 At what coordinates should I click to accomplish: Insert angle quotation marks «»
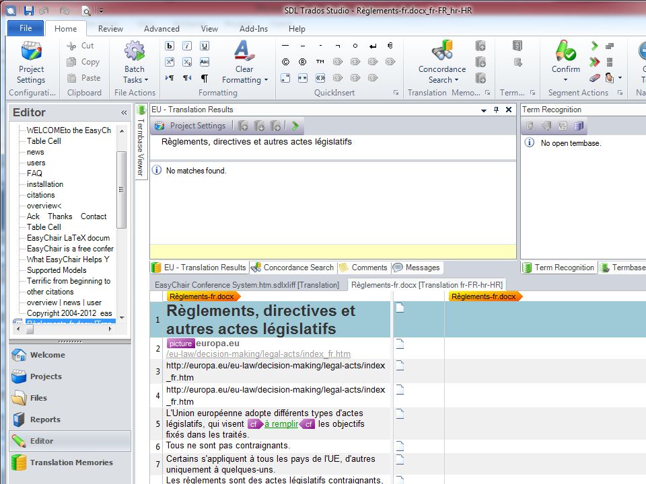[x=320, y=78]
